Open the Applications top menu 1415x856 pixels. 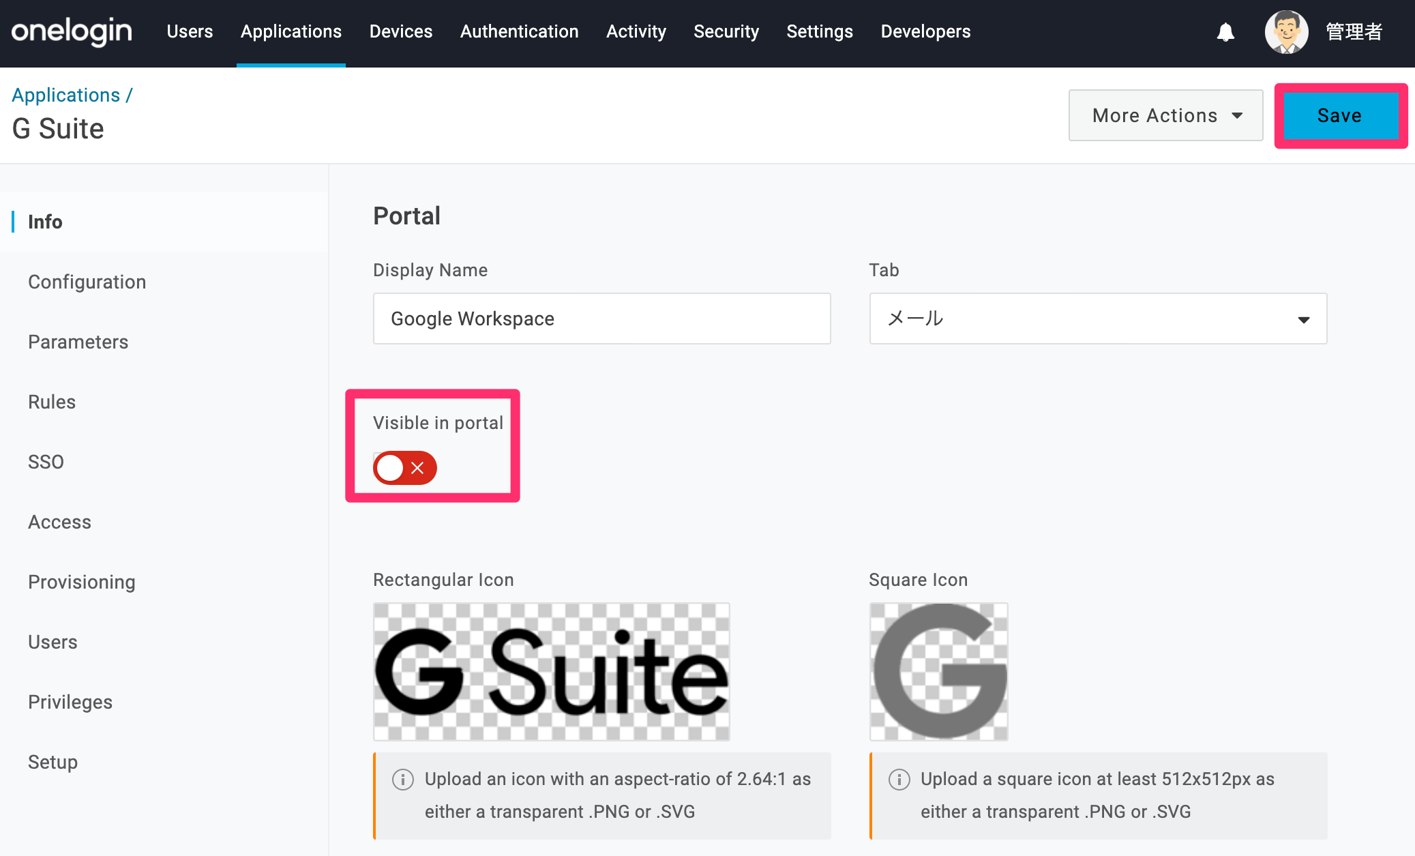point(291,31)
